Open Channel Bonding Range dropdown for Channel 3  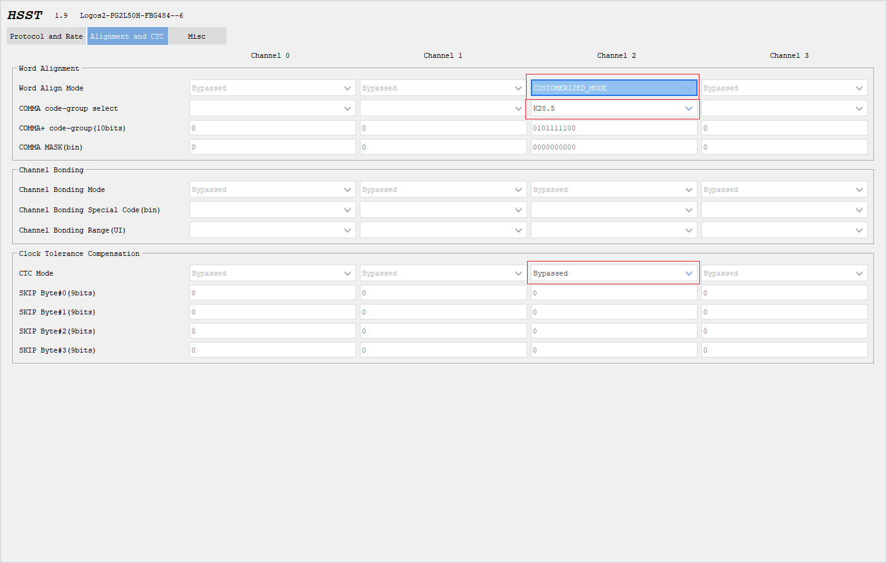(784, 229)
